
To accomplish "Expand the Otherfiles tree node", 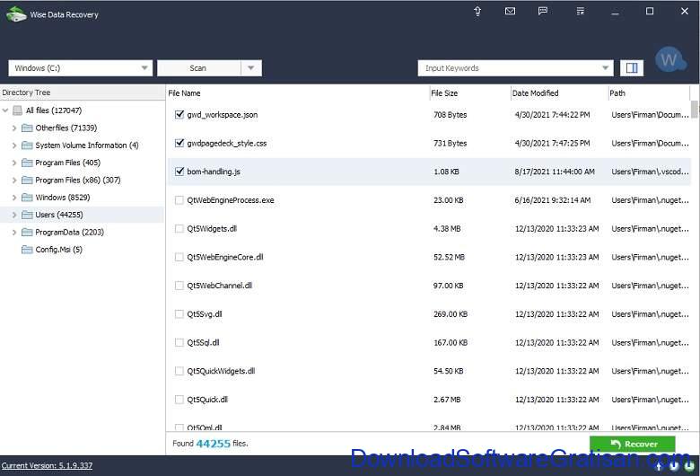I will tap(13, 128).
